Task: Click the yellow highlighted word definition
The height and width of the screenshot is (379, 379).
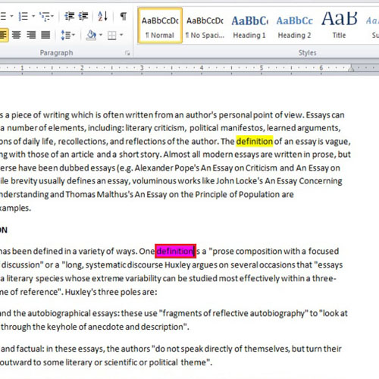Action: 255,142
